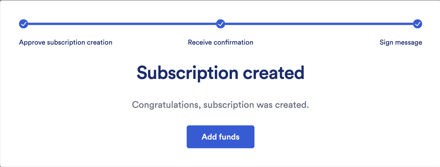The height and width of the screenshot is (167, 440).
Task: Open the Approve subscription creation step label
Action: click(65, 43)
